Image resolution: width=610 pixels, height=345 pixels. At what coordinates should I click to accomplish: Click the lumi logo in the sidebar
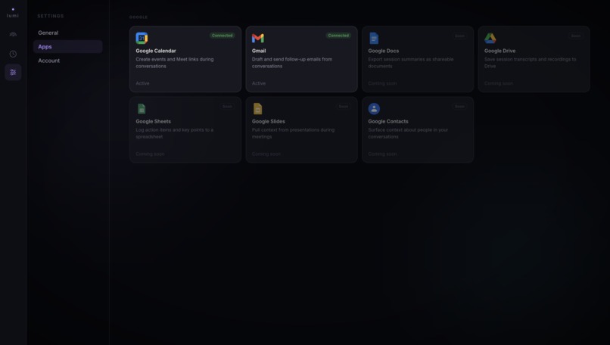pyautogui.click(x=13, y=13)
